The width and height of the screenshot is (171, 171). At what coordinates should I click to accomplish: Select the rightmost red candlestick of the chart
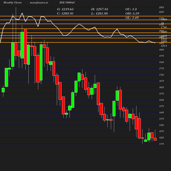[155, 139]
